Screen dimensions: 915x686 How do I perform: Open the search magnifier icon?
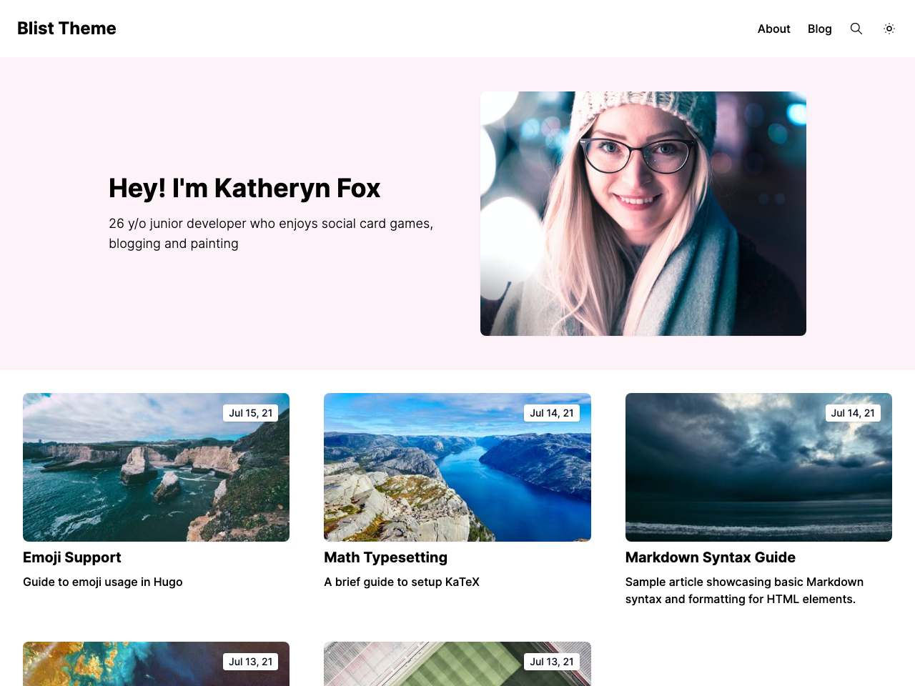[856, 29]
